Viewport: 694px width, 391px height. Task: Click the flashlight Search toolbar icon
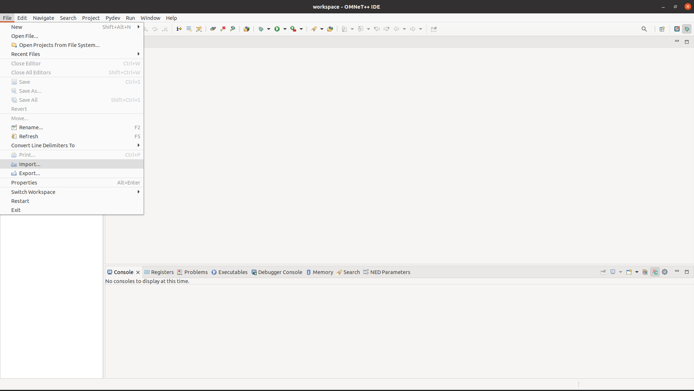tap(314, 29)
